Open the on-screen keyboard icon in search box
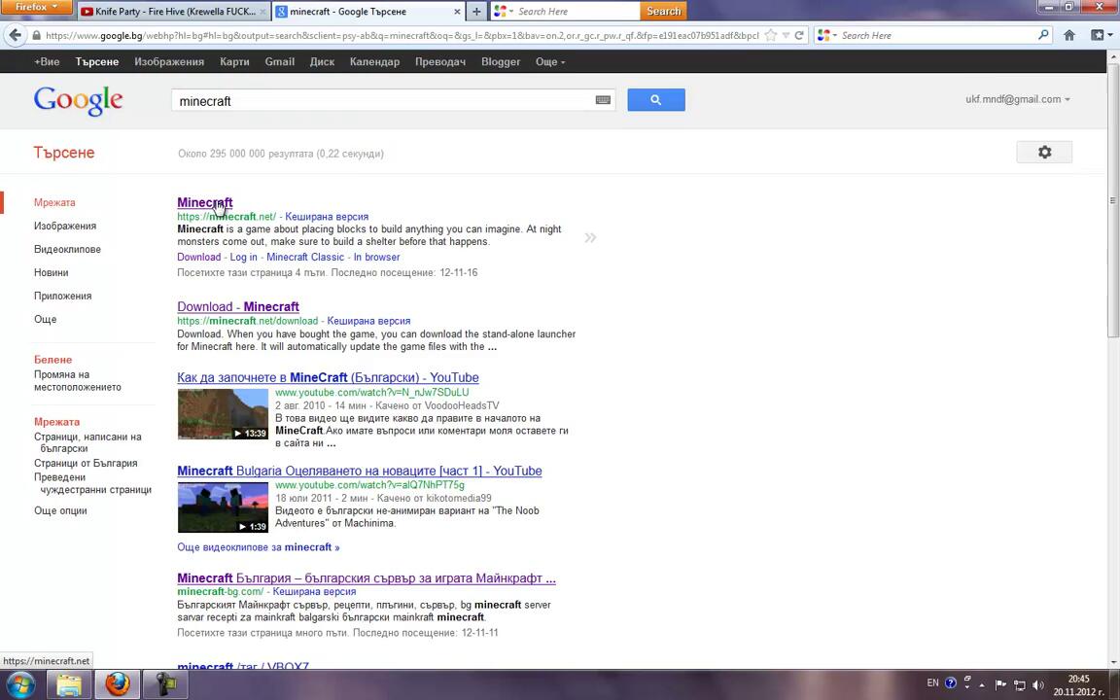The width and height of the screenshot is (1120, 700). pos(603,100)
